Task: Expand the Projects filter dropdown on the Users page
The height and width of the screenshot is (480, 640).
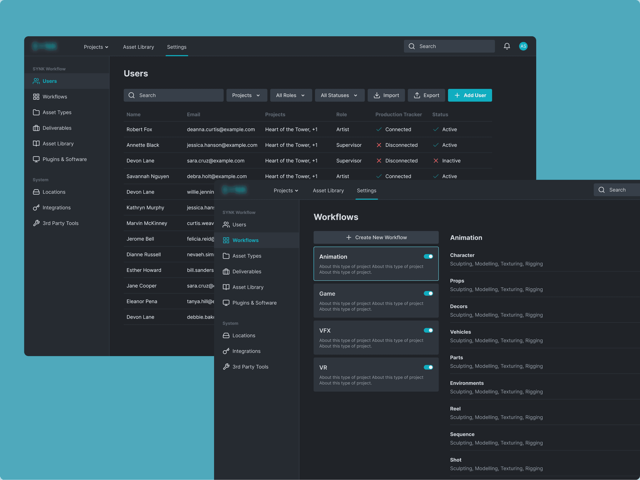Action: click(246, 95)
